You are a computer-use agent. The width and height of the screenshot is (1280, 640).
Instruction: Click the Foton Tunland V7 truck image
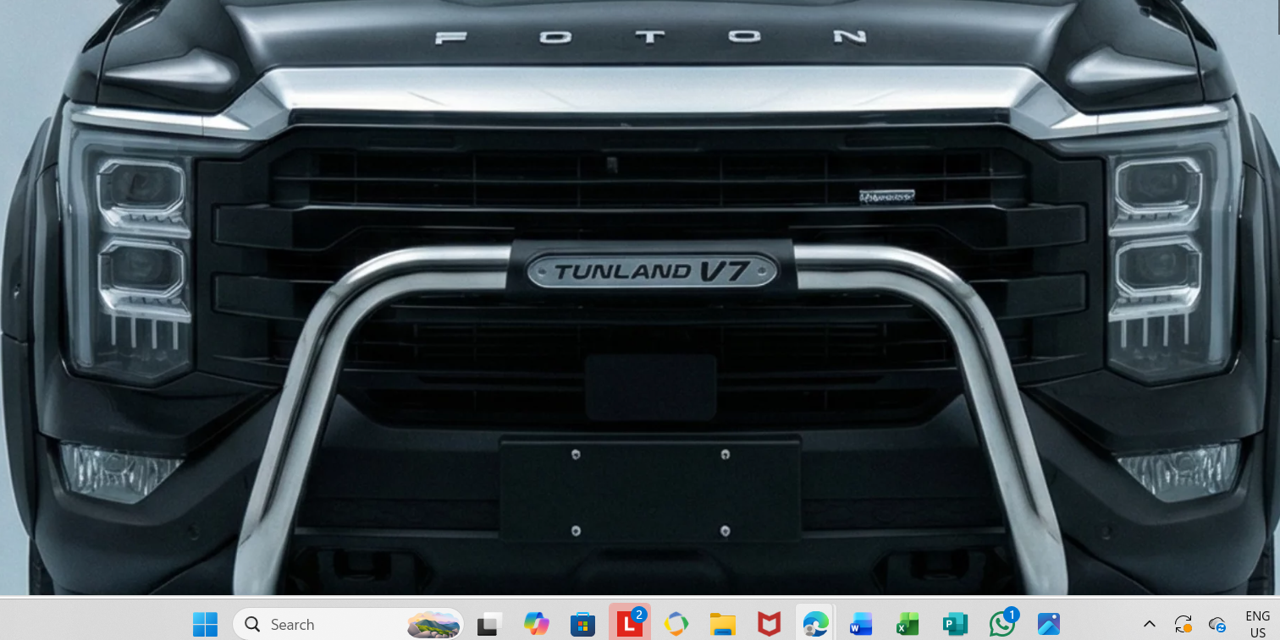click(640, 298)
